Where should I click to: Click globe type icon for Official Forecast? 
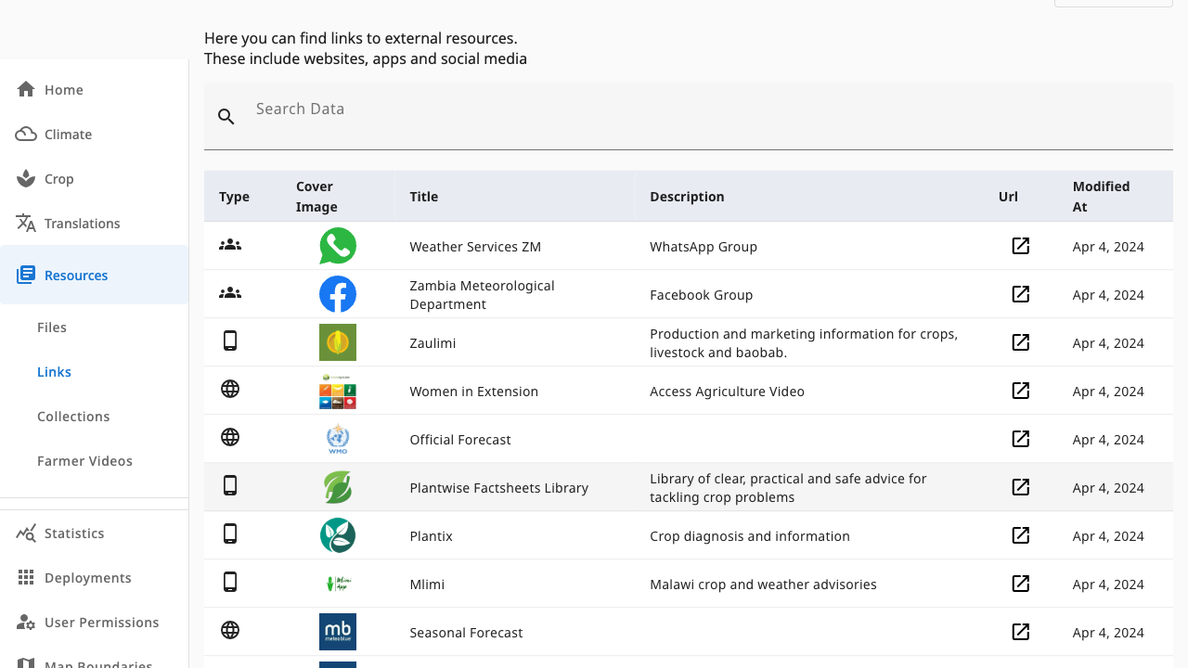230,437
